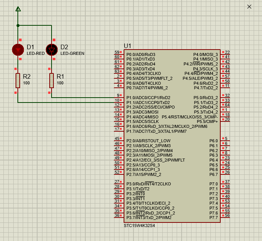Click pin label P1.6/ADC6/RxD_3/XTAL2/MCLKO_2/PWM6
This screenshot has width=262, height=241.
tap(167, 127)
